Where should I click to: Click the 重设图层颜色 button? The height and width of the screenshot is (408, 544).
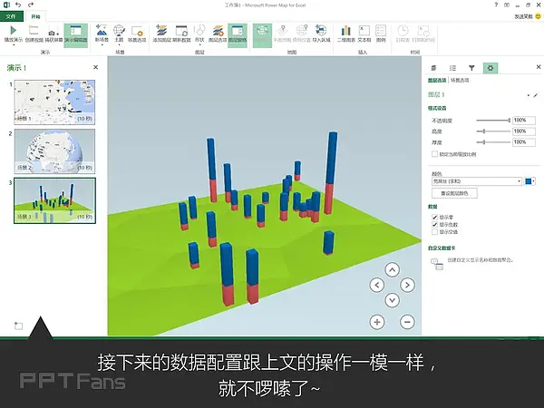(x=454, y=193)
